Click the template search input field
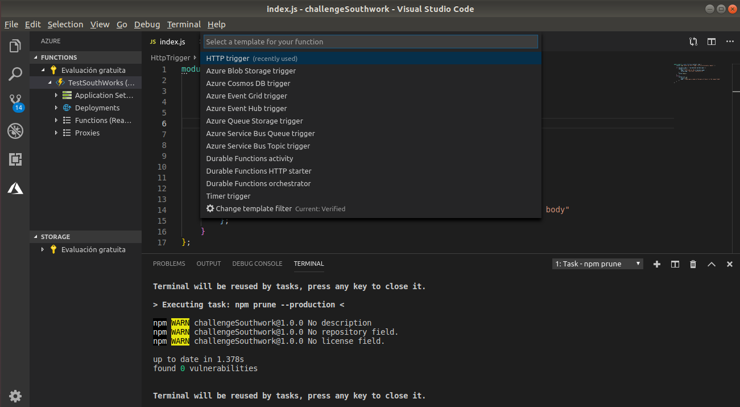The width and height of the screenshot is (740, 407). pyautogui.click(x=370, y=42)
